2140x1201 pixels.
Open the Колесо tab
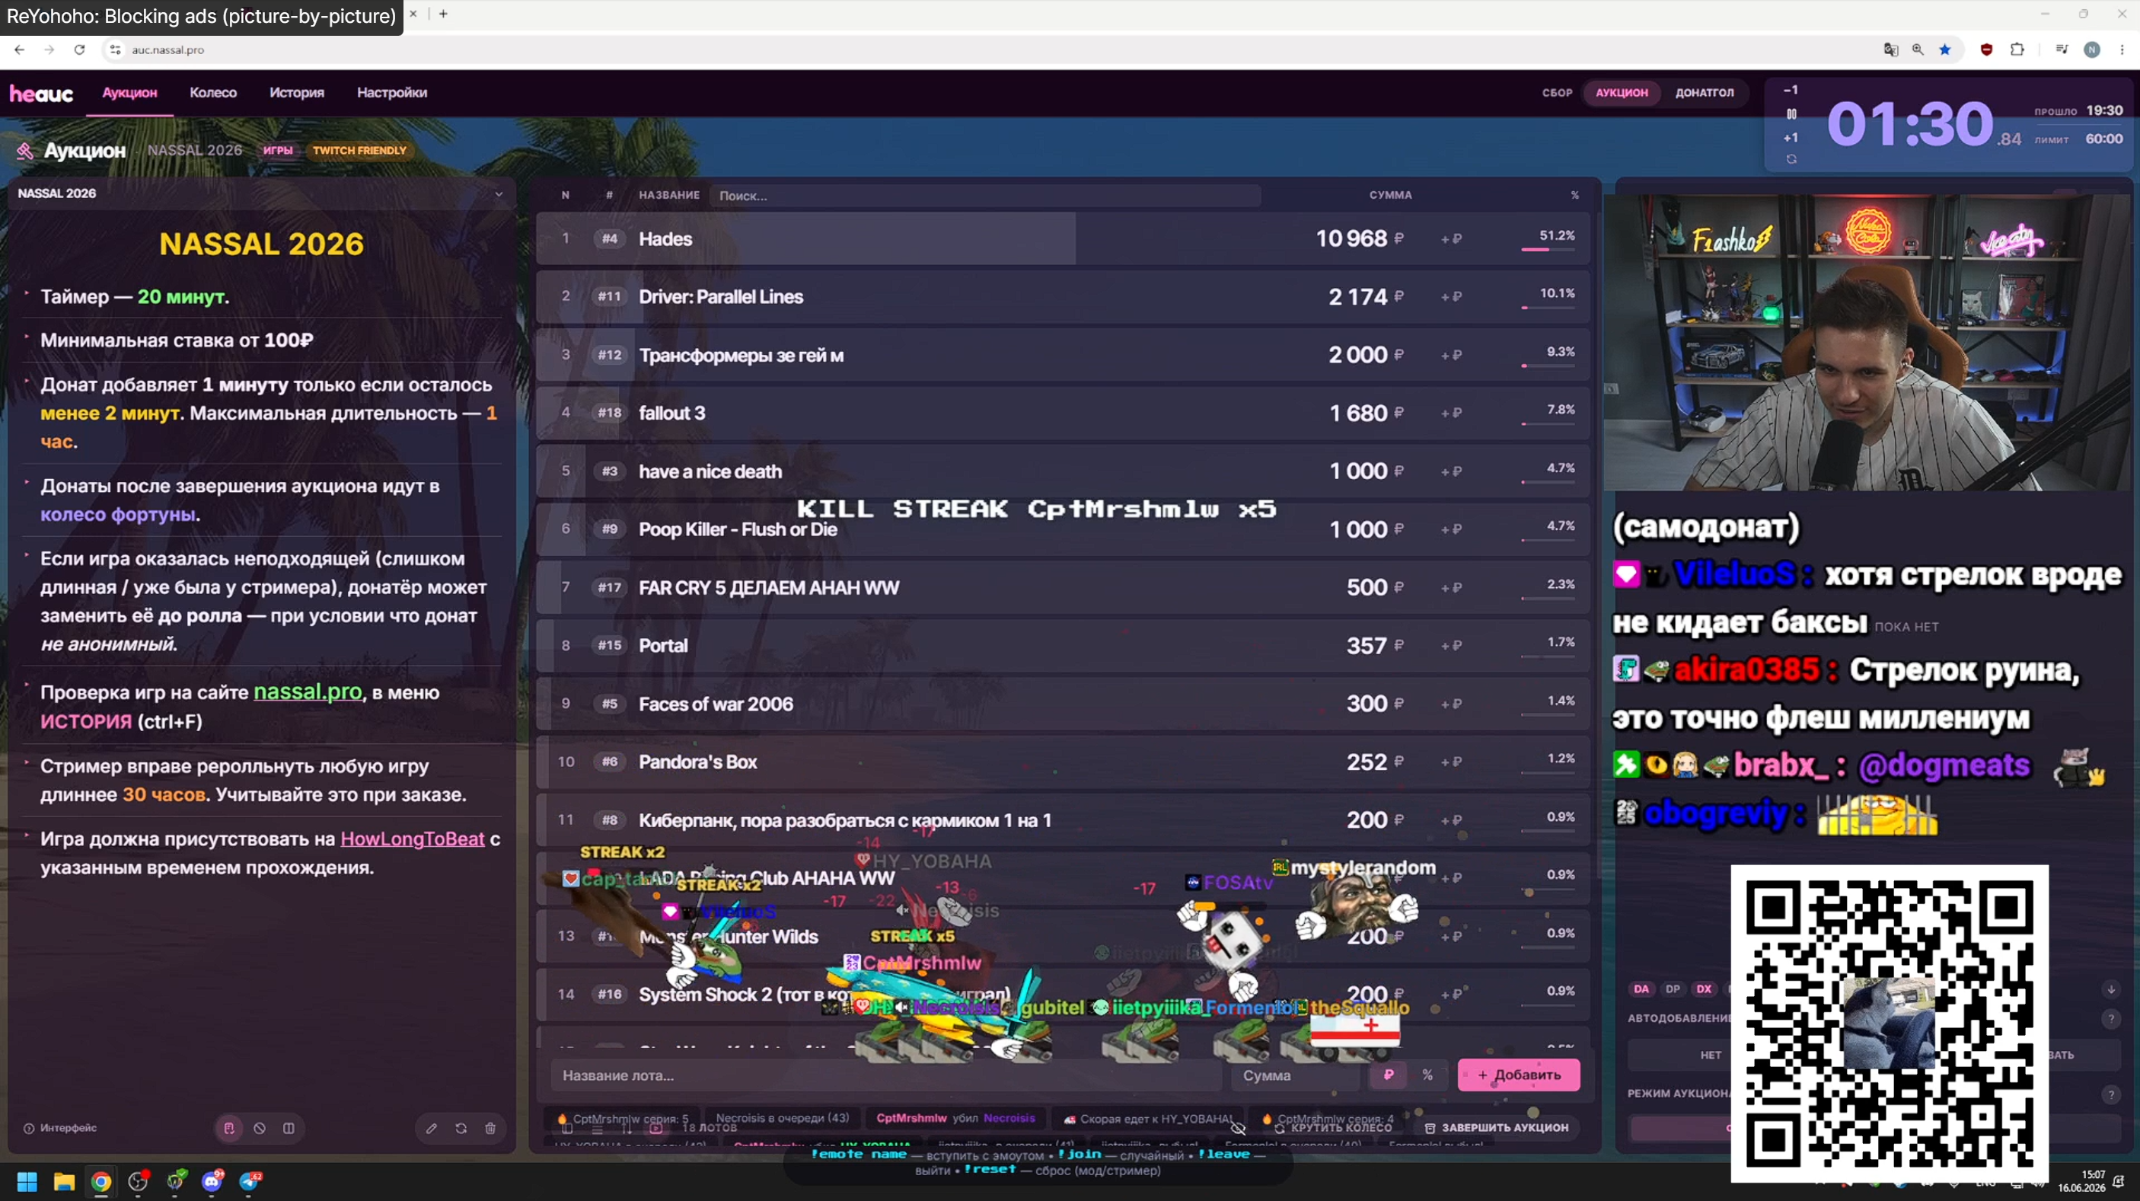pyautogui.click(x=212, y=93)
